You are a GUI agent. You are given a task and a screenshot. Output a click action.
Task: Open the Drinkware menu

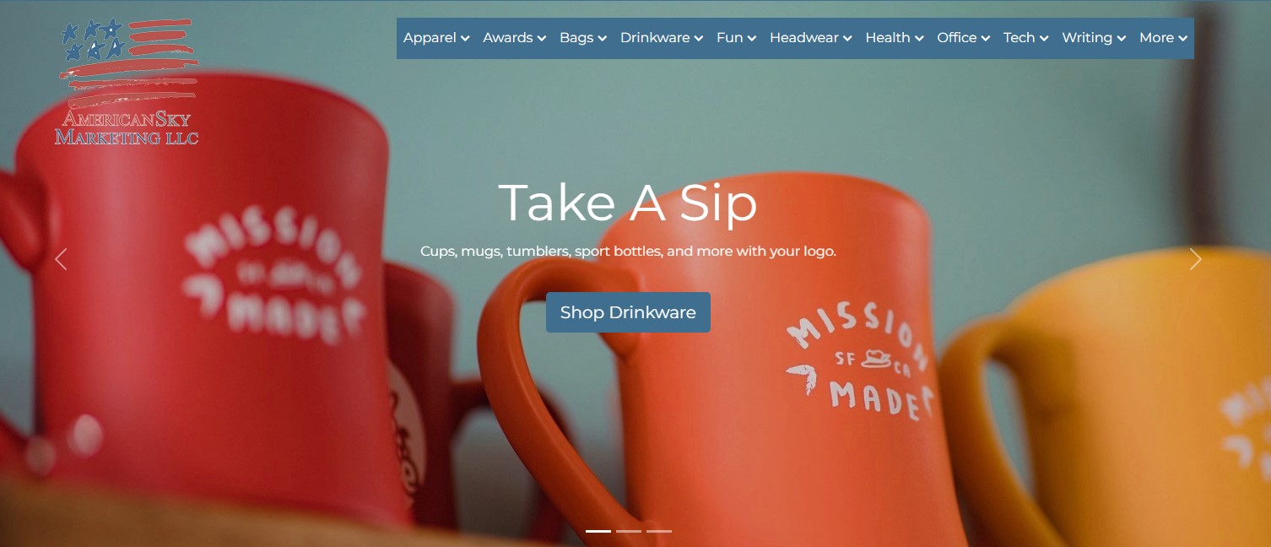(x=662, y=38)
